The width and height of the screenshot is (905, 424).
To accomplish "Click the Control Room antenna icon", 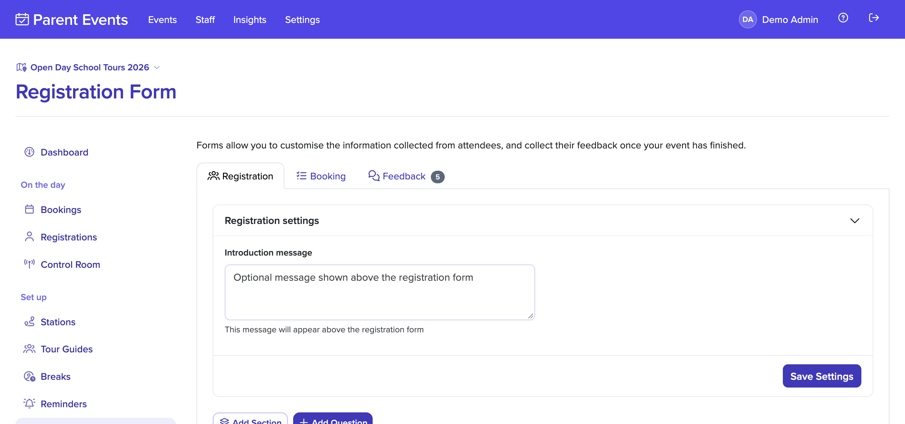I will [29, 264].
